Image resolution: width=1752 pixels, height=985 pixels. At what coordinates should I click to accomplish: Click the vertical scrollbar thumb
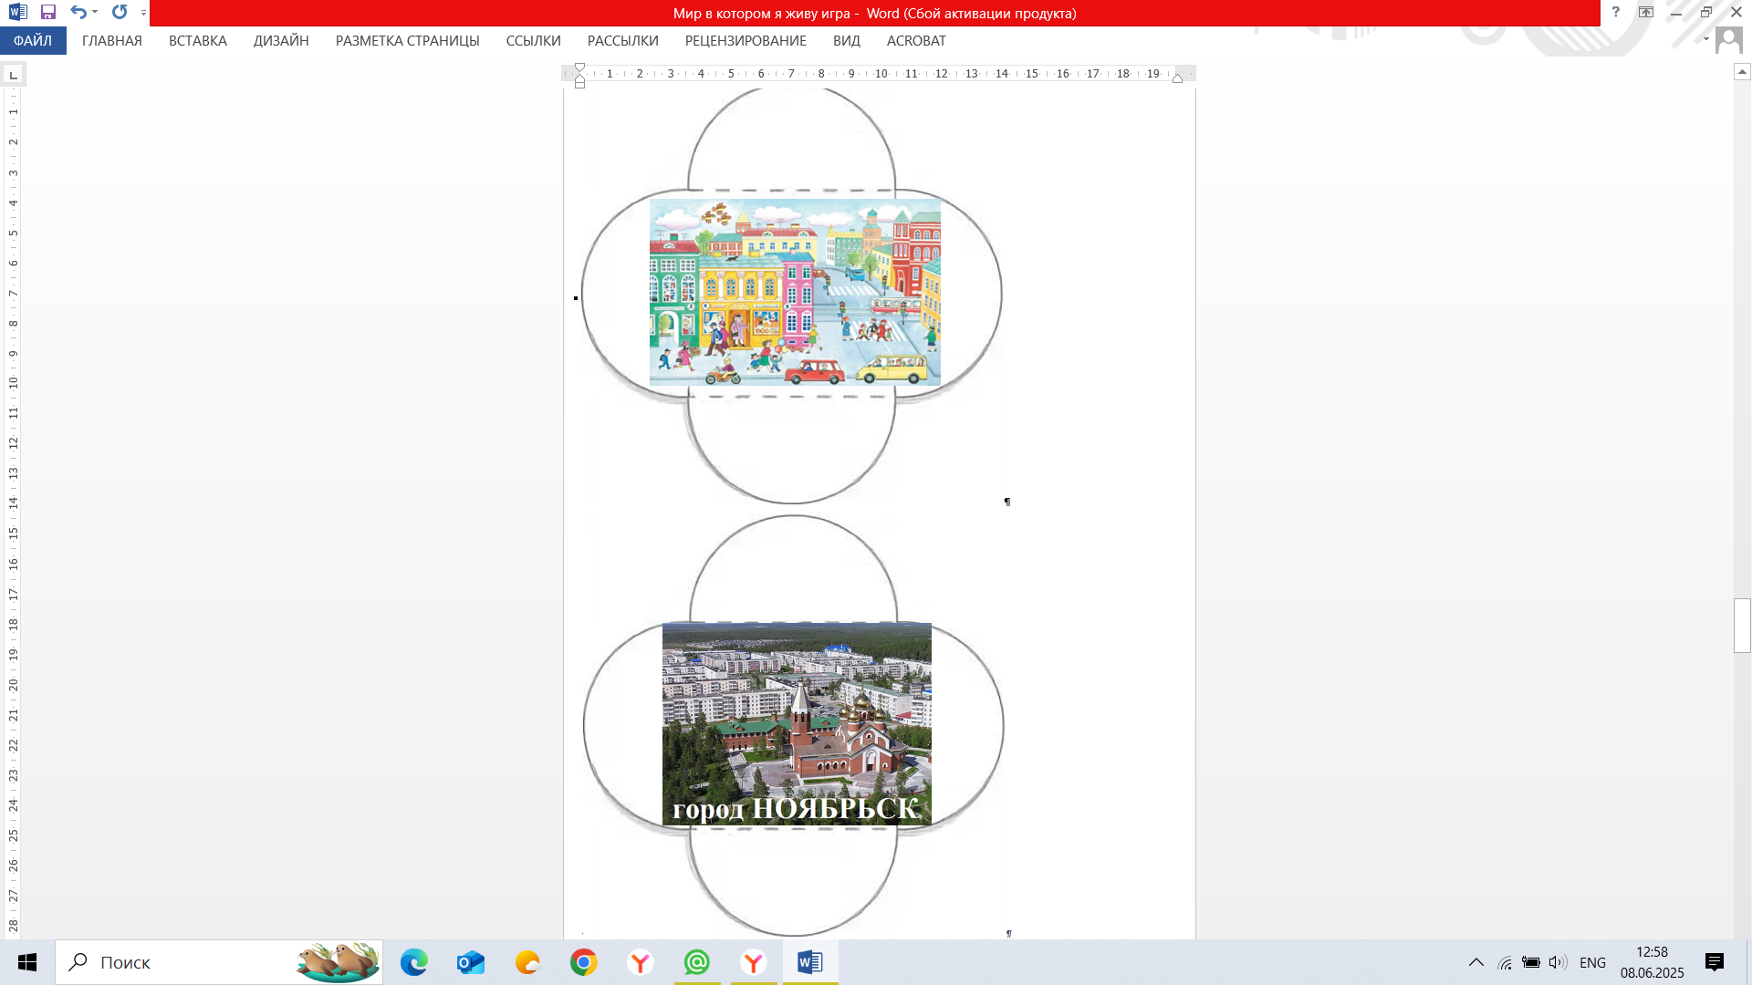[x=1742, y=625]
